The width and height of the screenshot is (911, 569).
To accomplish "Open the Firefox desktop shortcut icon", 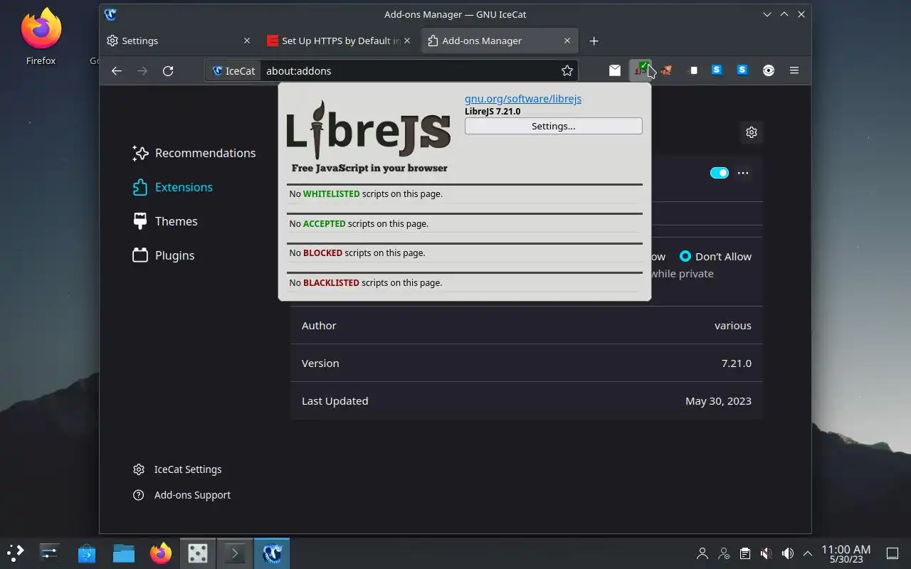I will pyautogui.click(x=41, y=37).
